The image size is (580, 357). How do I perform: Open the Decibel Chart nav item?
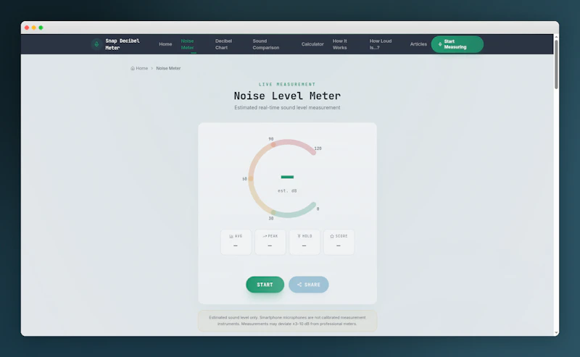tap(223, 44)
